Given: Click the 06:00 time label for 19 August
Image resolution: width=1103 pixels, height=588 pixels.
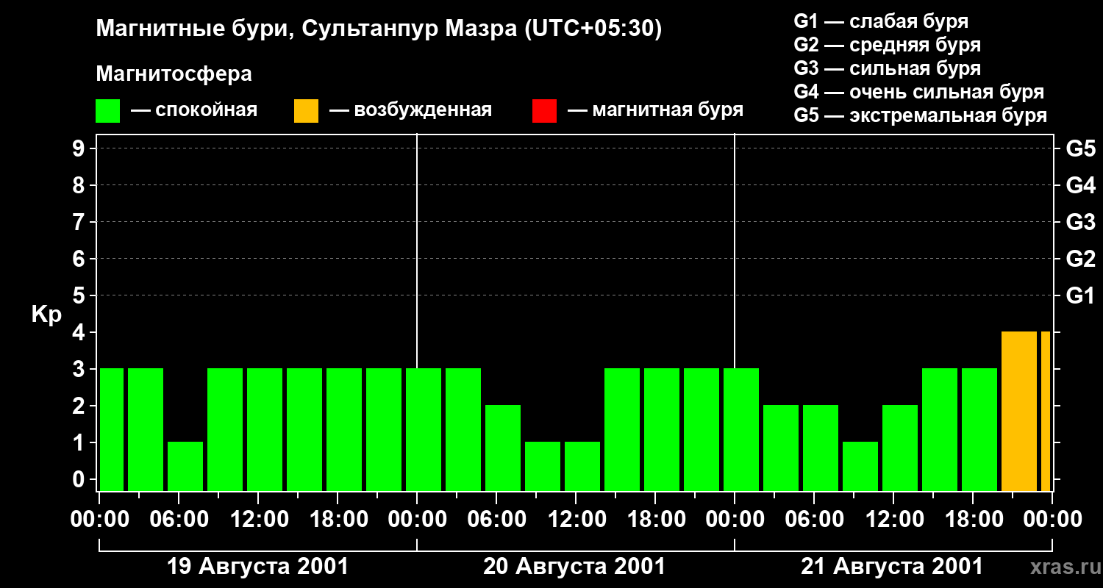Looking at the screenshot, I should pos(179,520).
